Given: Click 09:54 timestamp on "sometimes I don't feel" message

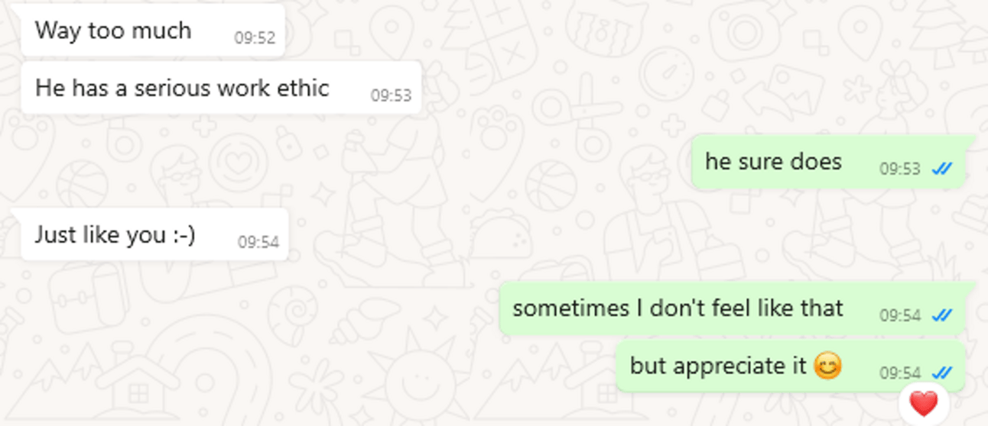Looking at the screenshot, I should [x=900, y=315].
